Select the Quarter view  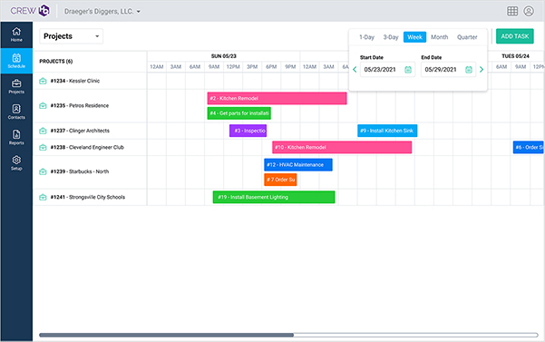(467, 37)
